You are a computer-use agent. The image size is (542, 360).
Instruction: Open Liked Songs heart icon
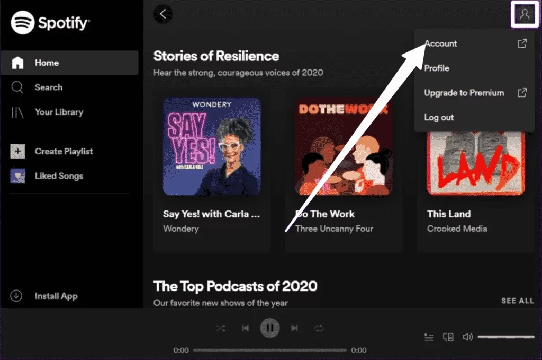17,176
